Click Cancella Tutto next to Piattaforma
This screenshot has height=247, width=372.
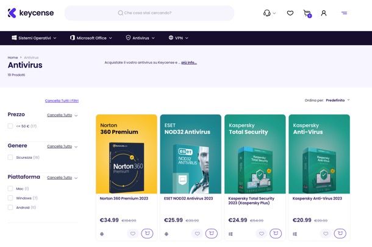click(x=59, y=178)
